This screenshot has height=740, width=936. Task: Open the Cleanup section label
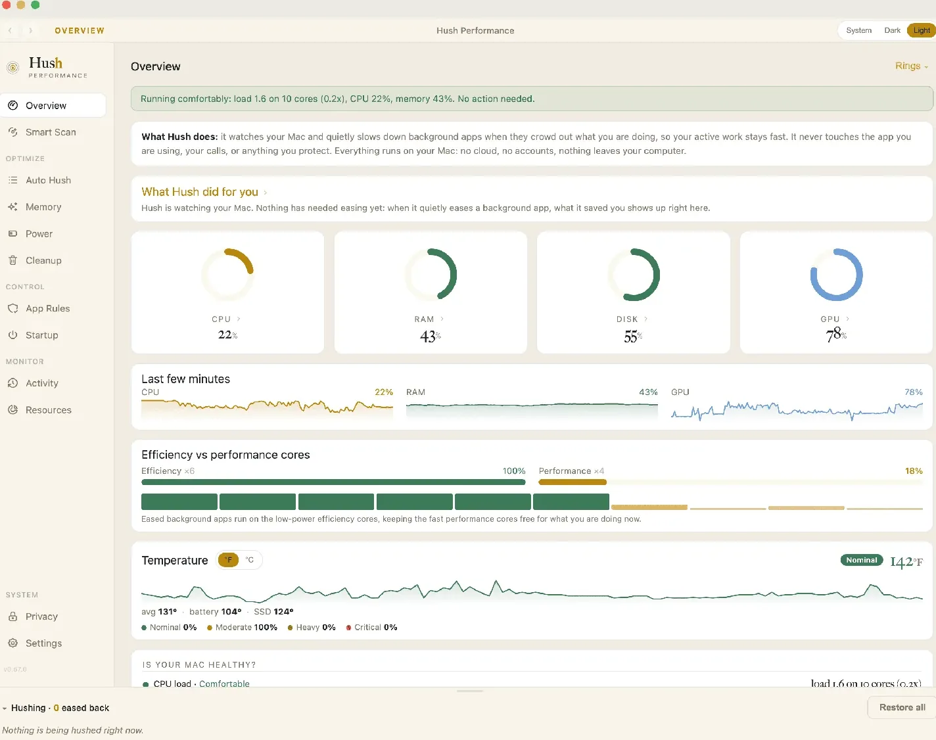pyautogui.click(x=43, y=260)
